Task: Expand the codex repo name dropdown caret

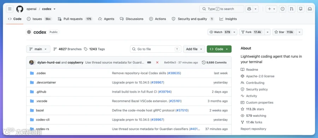Action: click(54, 9)
